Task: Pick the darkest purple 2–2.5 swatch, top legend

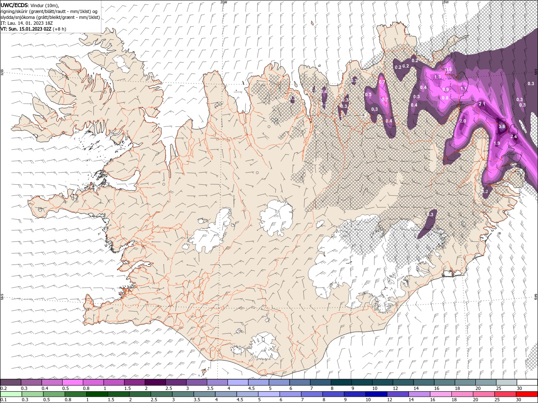Action: (x=155, y=382)
